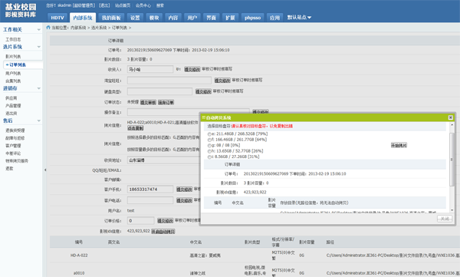
Task: Open the 默认站点 site dropdown
Action: (299, 18)
